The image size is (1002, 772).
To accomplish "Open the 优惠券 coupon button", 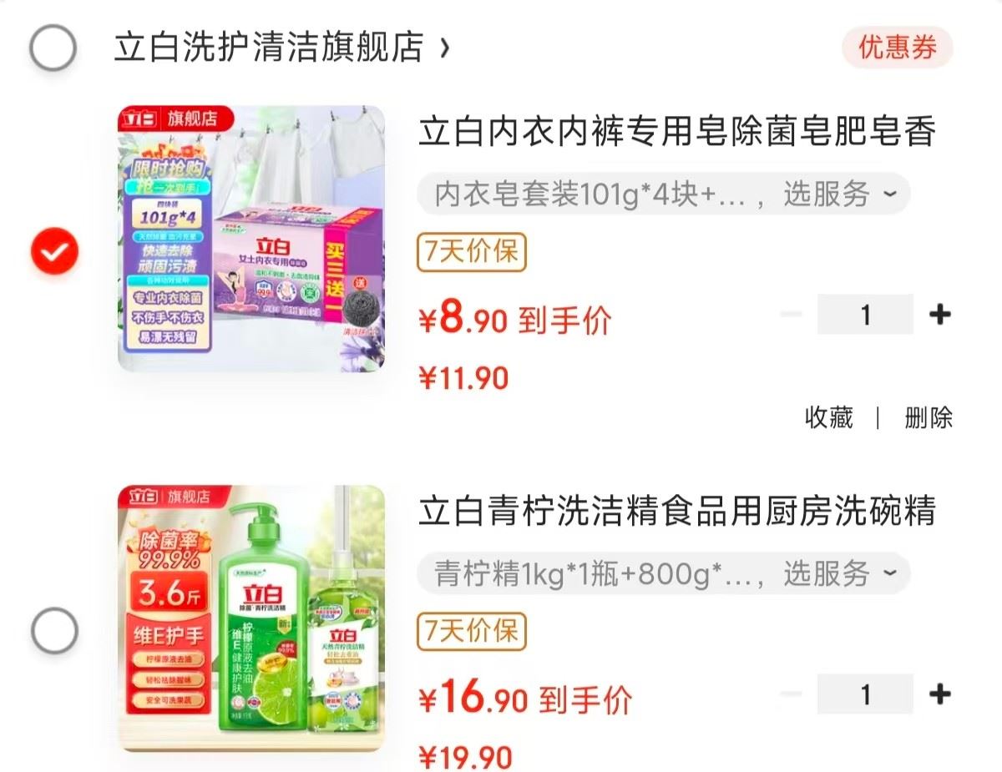I will [x=898, y=48].
